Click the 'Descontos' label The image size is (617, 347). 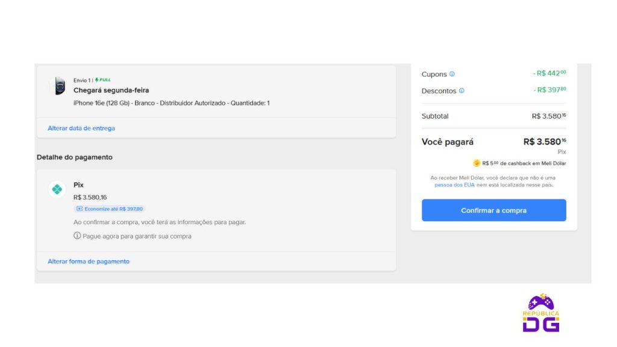pyautogui.click(x=439, y=91)
